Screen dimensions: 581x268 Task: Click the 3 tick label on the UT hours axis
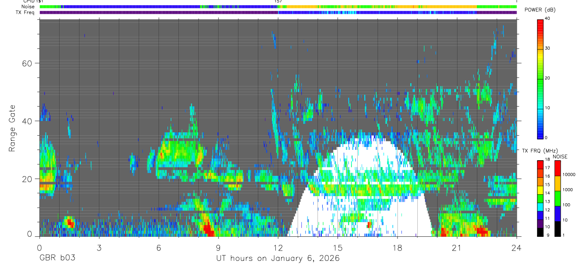(99, 248)
